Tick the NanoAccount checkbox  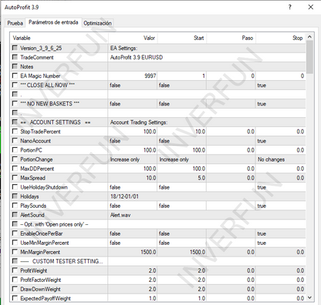point(15,141)
